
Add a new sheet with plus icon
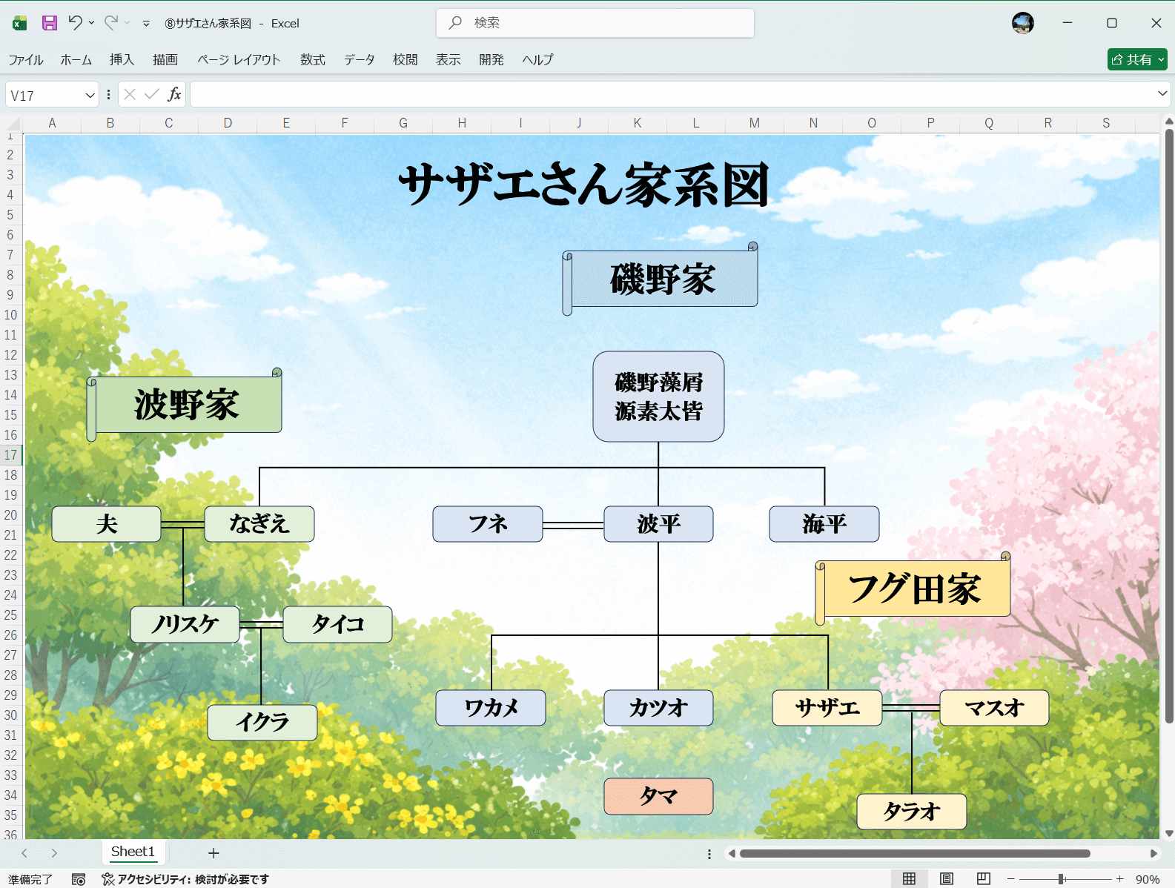tap(214, 853)
